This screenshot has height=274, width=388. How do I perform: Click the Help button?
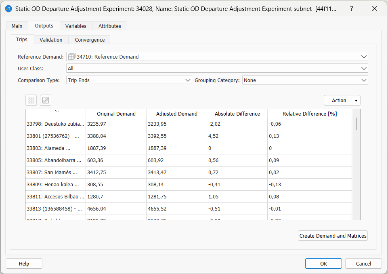[x=24, y=263]
